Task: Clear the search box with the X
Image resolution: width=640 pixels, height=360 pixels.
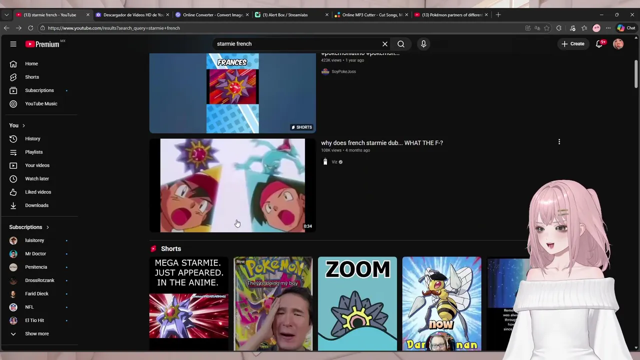Action: click(x=385, y=44)
